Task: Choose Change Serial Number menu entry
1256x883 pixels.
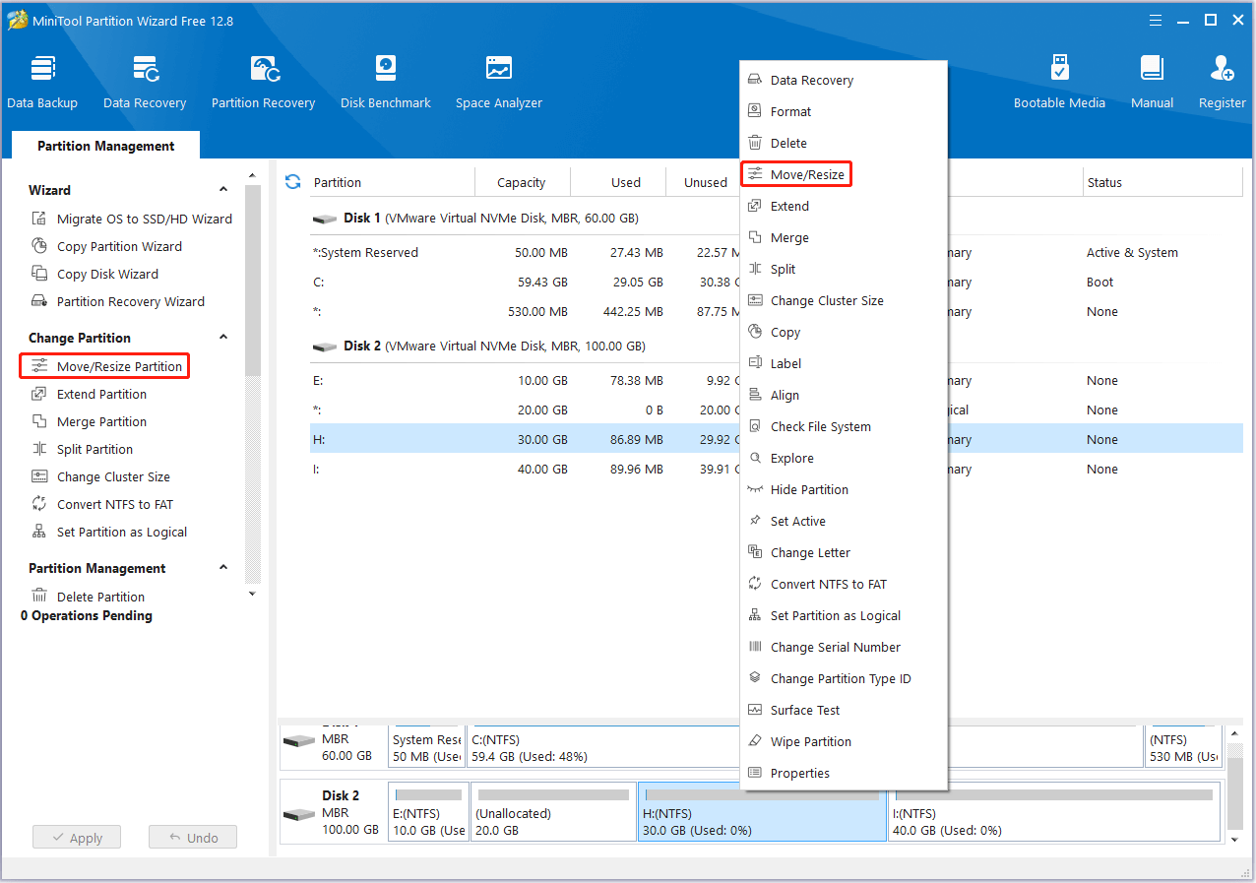Action: point(844,648)
